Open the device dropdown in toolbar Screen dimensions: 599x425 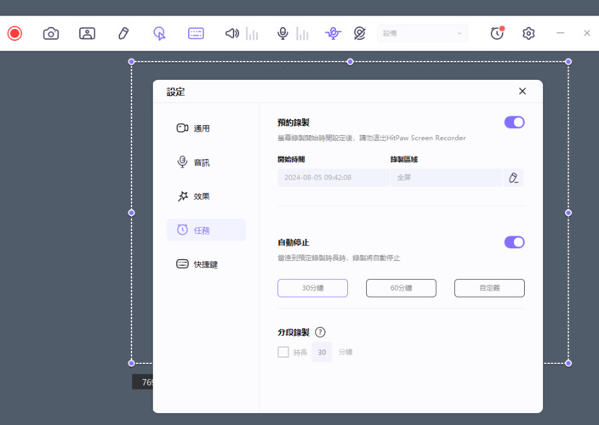point(422,33)
